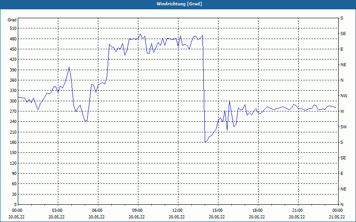Select the 270 degree axis label
This screenshot has height=222, width=356.
13,111
